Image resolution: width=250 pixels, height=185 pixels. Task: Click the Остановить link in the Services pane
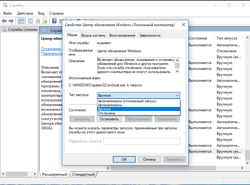point(51,49)
